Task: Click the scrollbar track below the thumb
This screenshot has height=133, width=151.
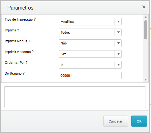Action: [x=146, y=59]
